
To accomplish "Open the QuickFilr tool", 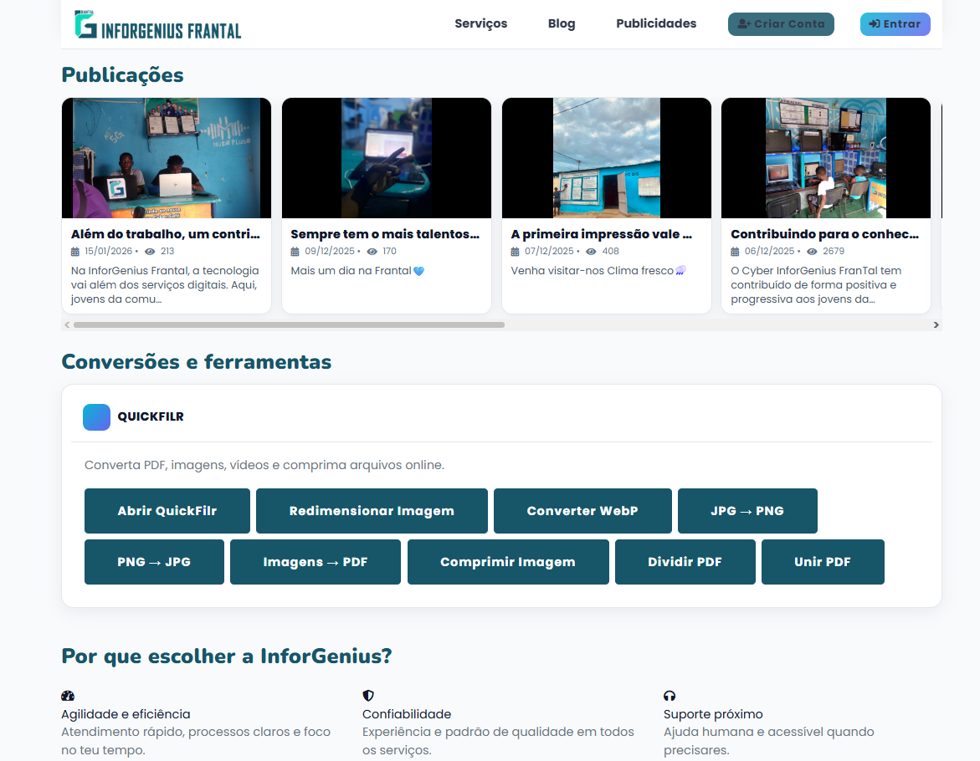I will pos(167,511).
